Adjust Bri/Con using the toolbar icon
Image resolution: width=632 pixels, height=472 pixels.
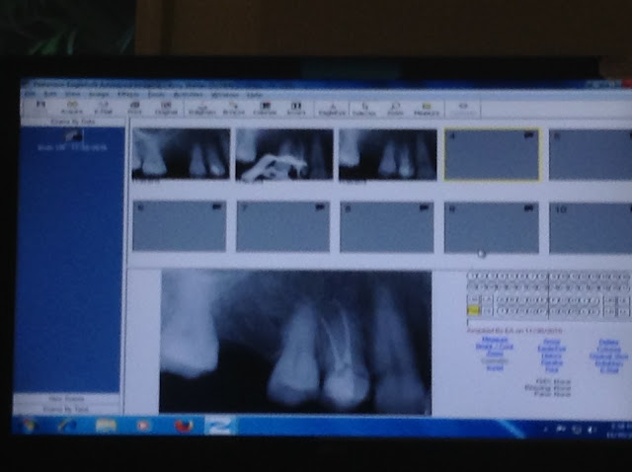point(234,109)
